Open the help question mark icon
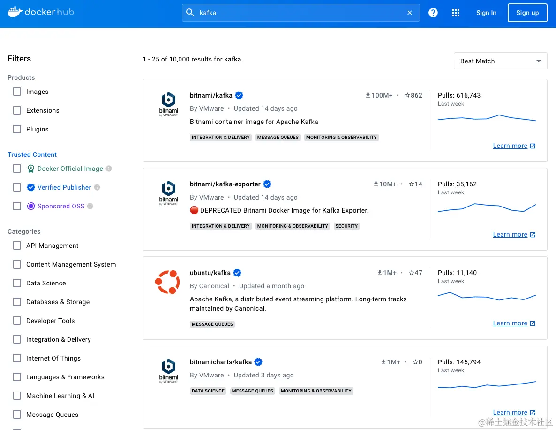Image resolution: width=556 pixels, height=430 pixels. pyautogui.click(x=433, y=13)
